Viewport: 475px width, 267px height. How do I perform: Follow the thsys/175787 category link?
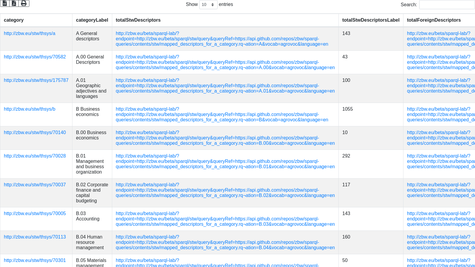point(36,80)
